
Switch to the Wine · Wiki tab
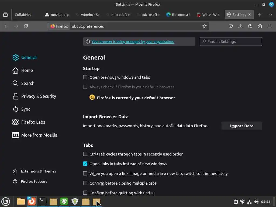(209, 15)
